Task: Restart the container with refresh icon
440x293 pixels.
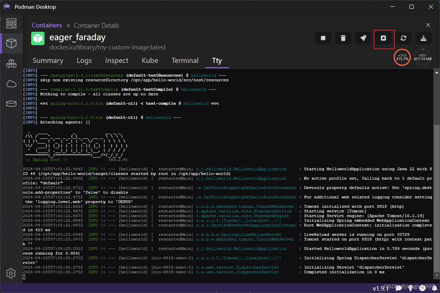Action: point(404,38)
